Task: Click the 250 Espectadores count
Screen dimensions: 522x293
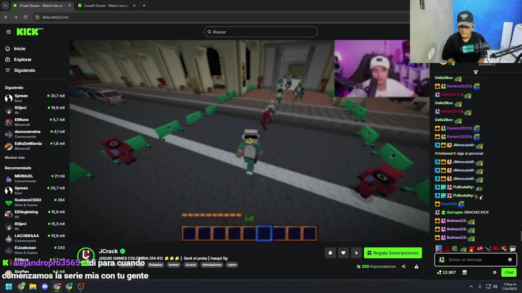Action: click(x=376, y=267)
